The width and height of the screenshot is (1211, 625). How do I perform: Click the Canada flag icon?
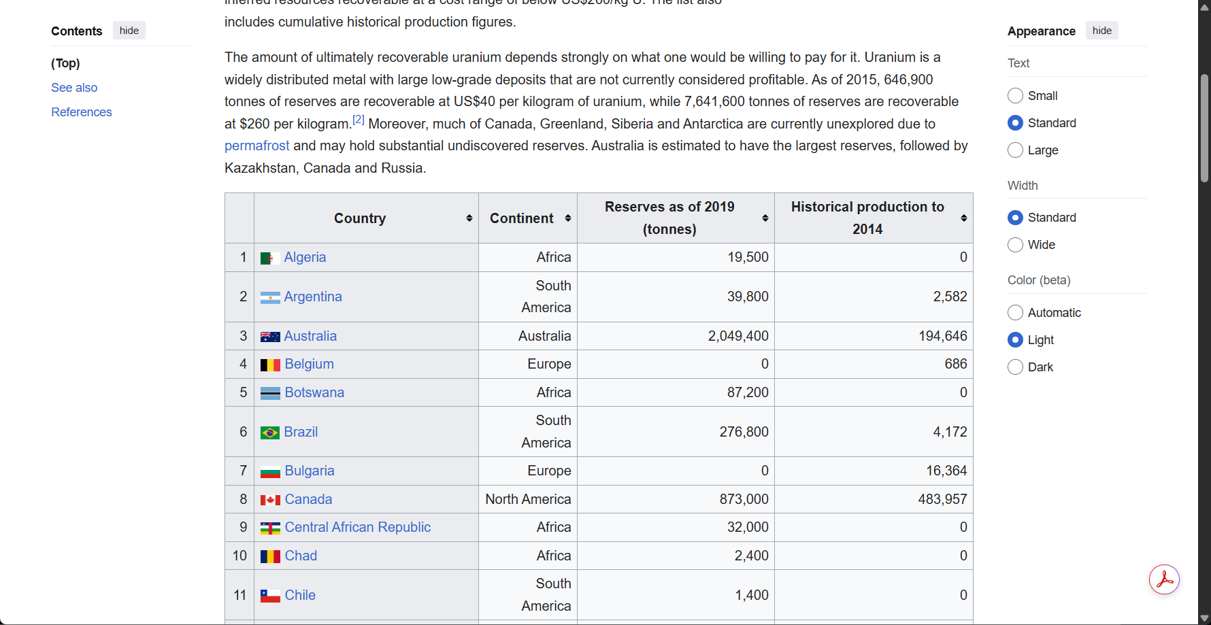click(x=270, y=500)
